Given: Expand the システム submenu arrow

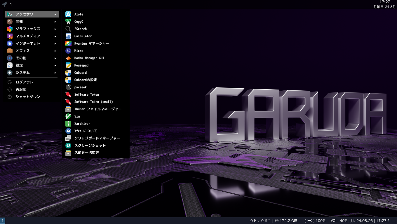Looking at the screenshot, I should (55, 73).
